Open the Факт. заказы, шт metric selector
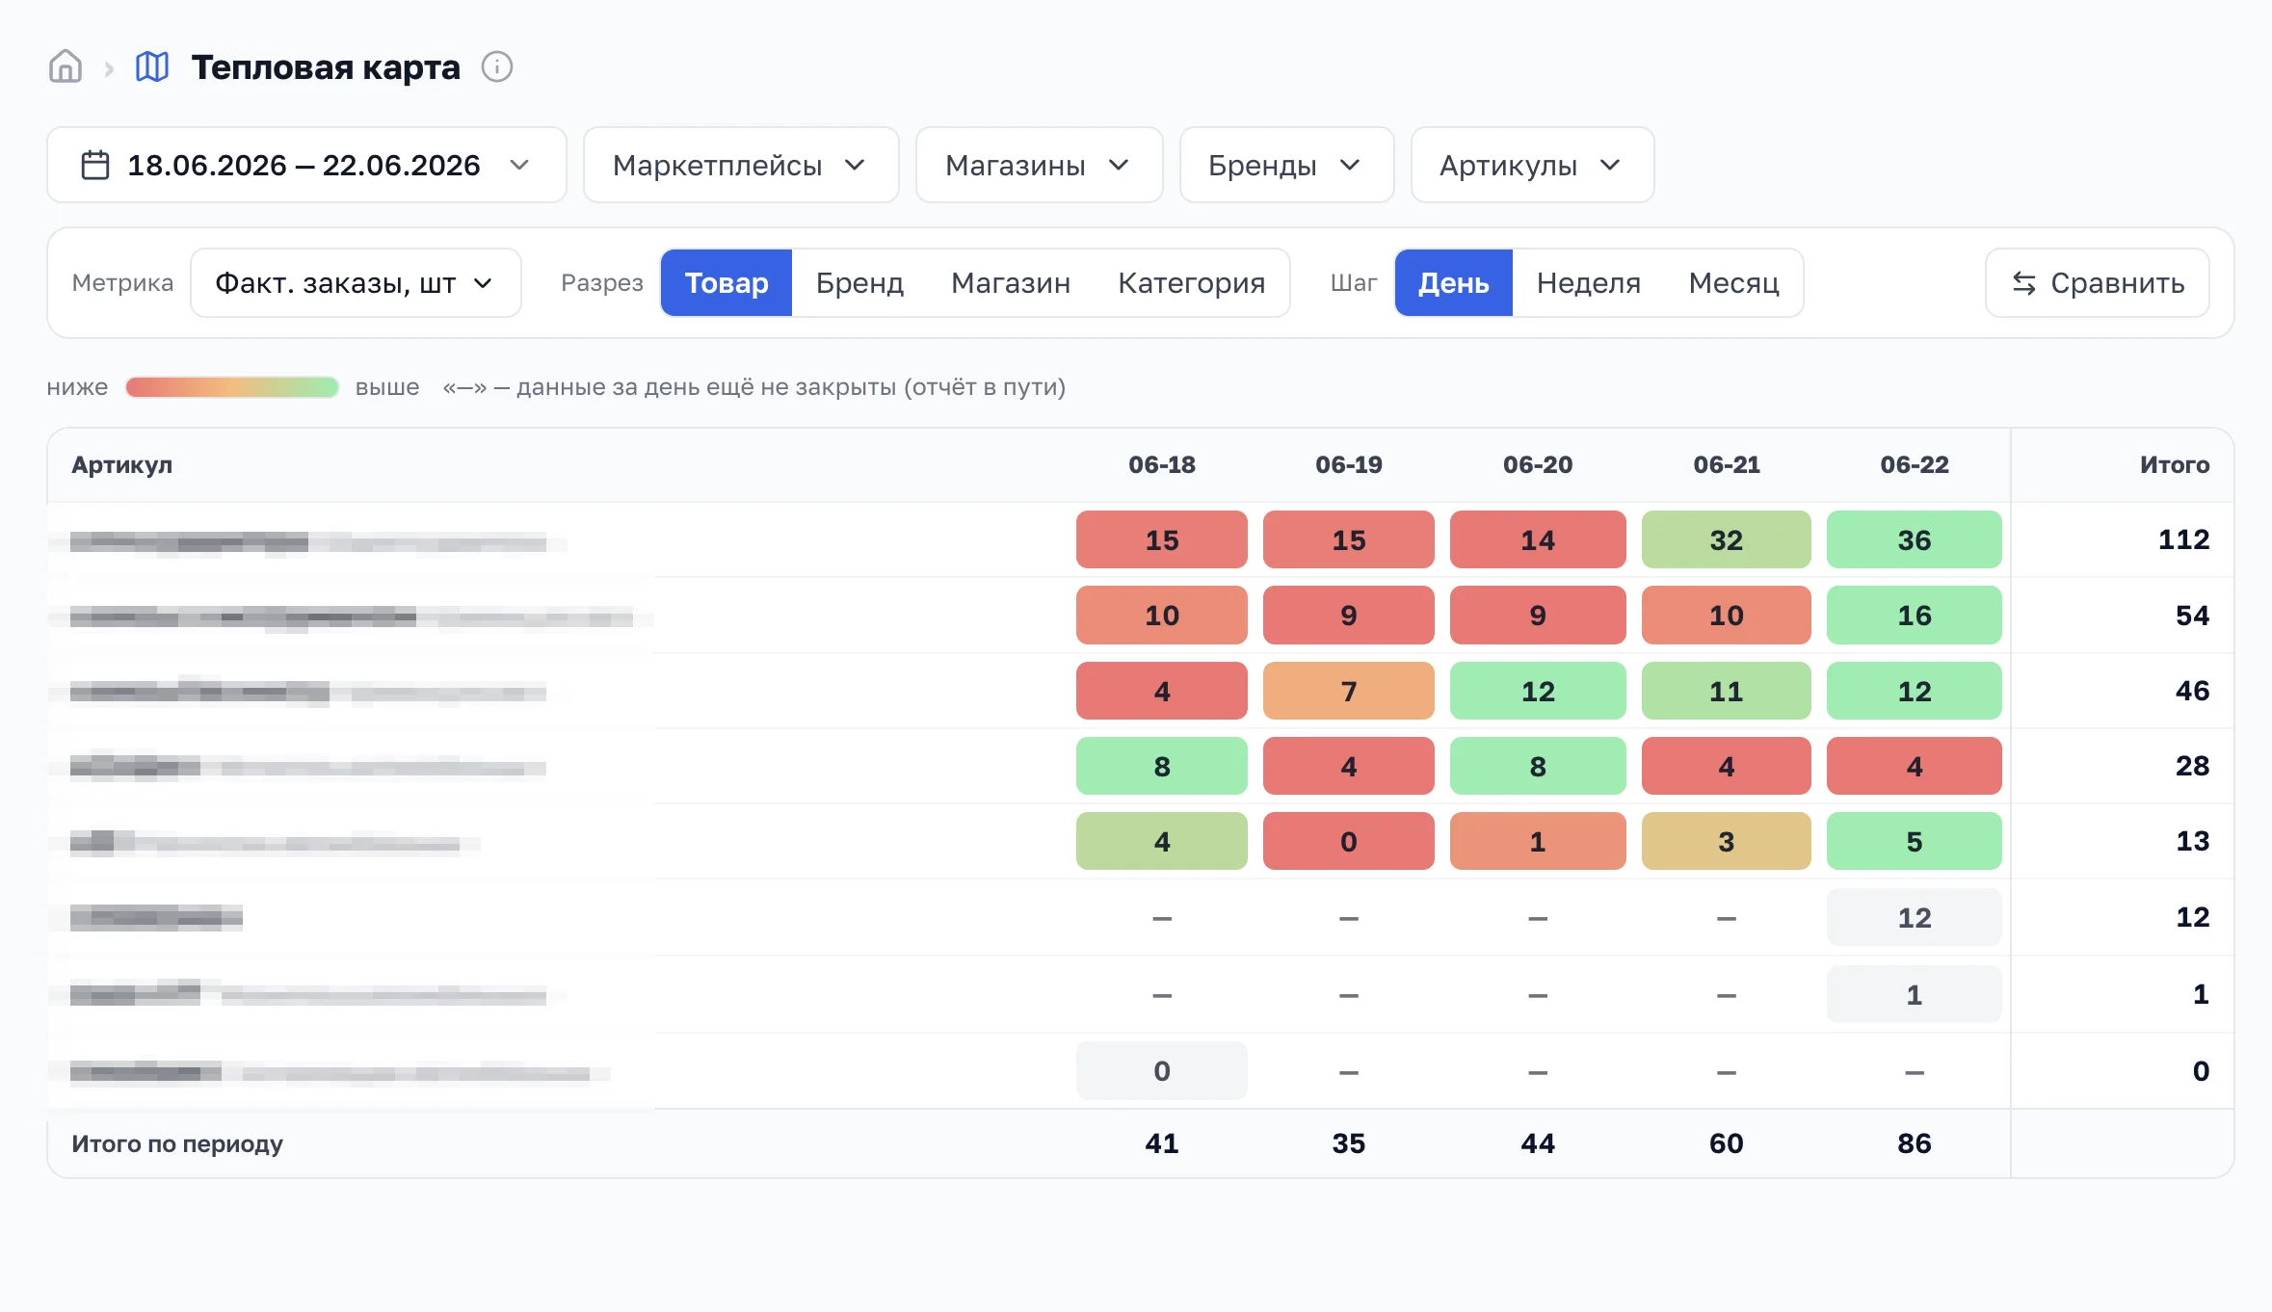The image size is (2272, 1312). click(356, 283)
